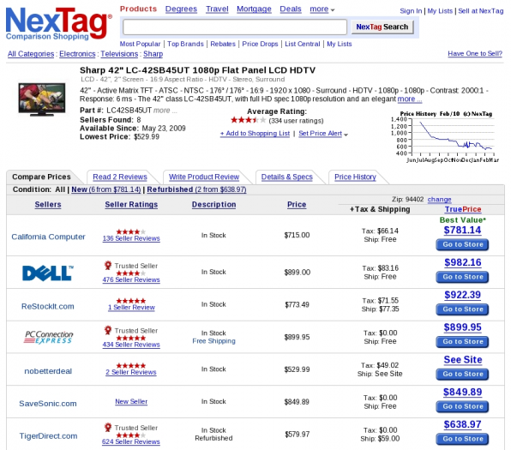Switch to Price History tab

[355, 177]
